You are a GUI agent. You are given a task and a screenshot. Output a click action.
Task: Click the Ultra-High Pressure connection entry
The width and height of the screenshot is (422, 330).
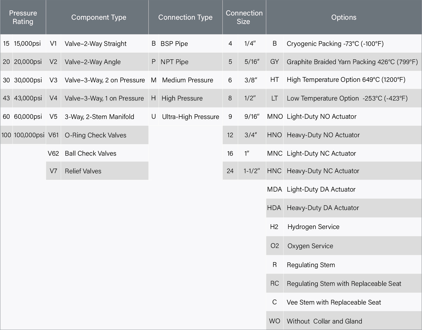click(190, 117)
